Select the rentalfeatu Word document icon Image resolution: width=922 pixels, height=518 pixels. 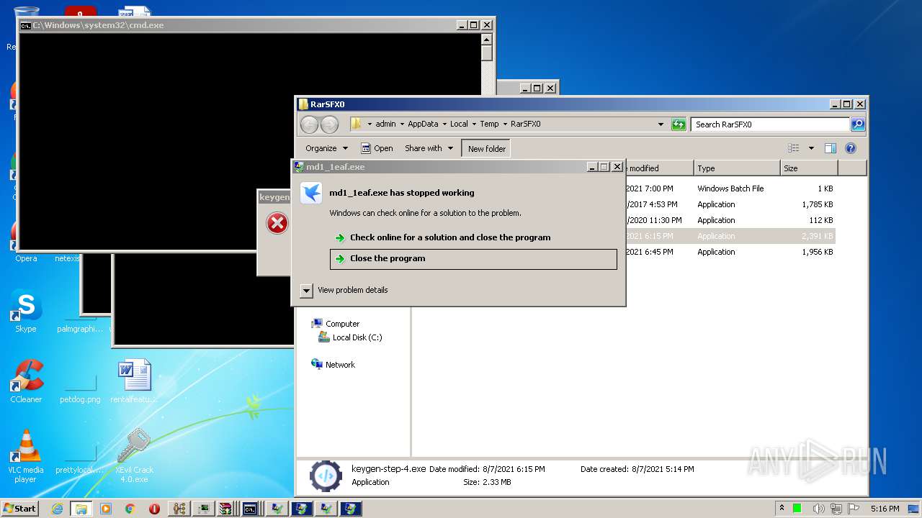[134, 381]
